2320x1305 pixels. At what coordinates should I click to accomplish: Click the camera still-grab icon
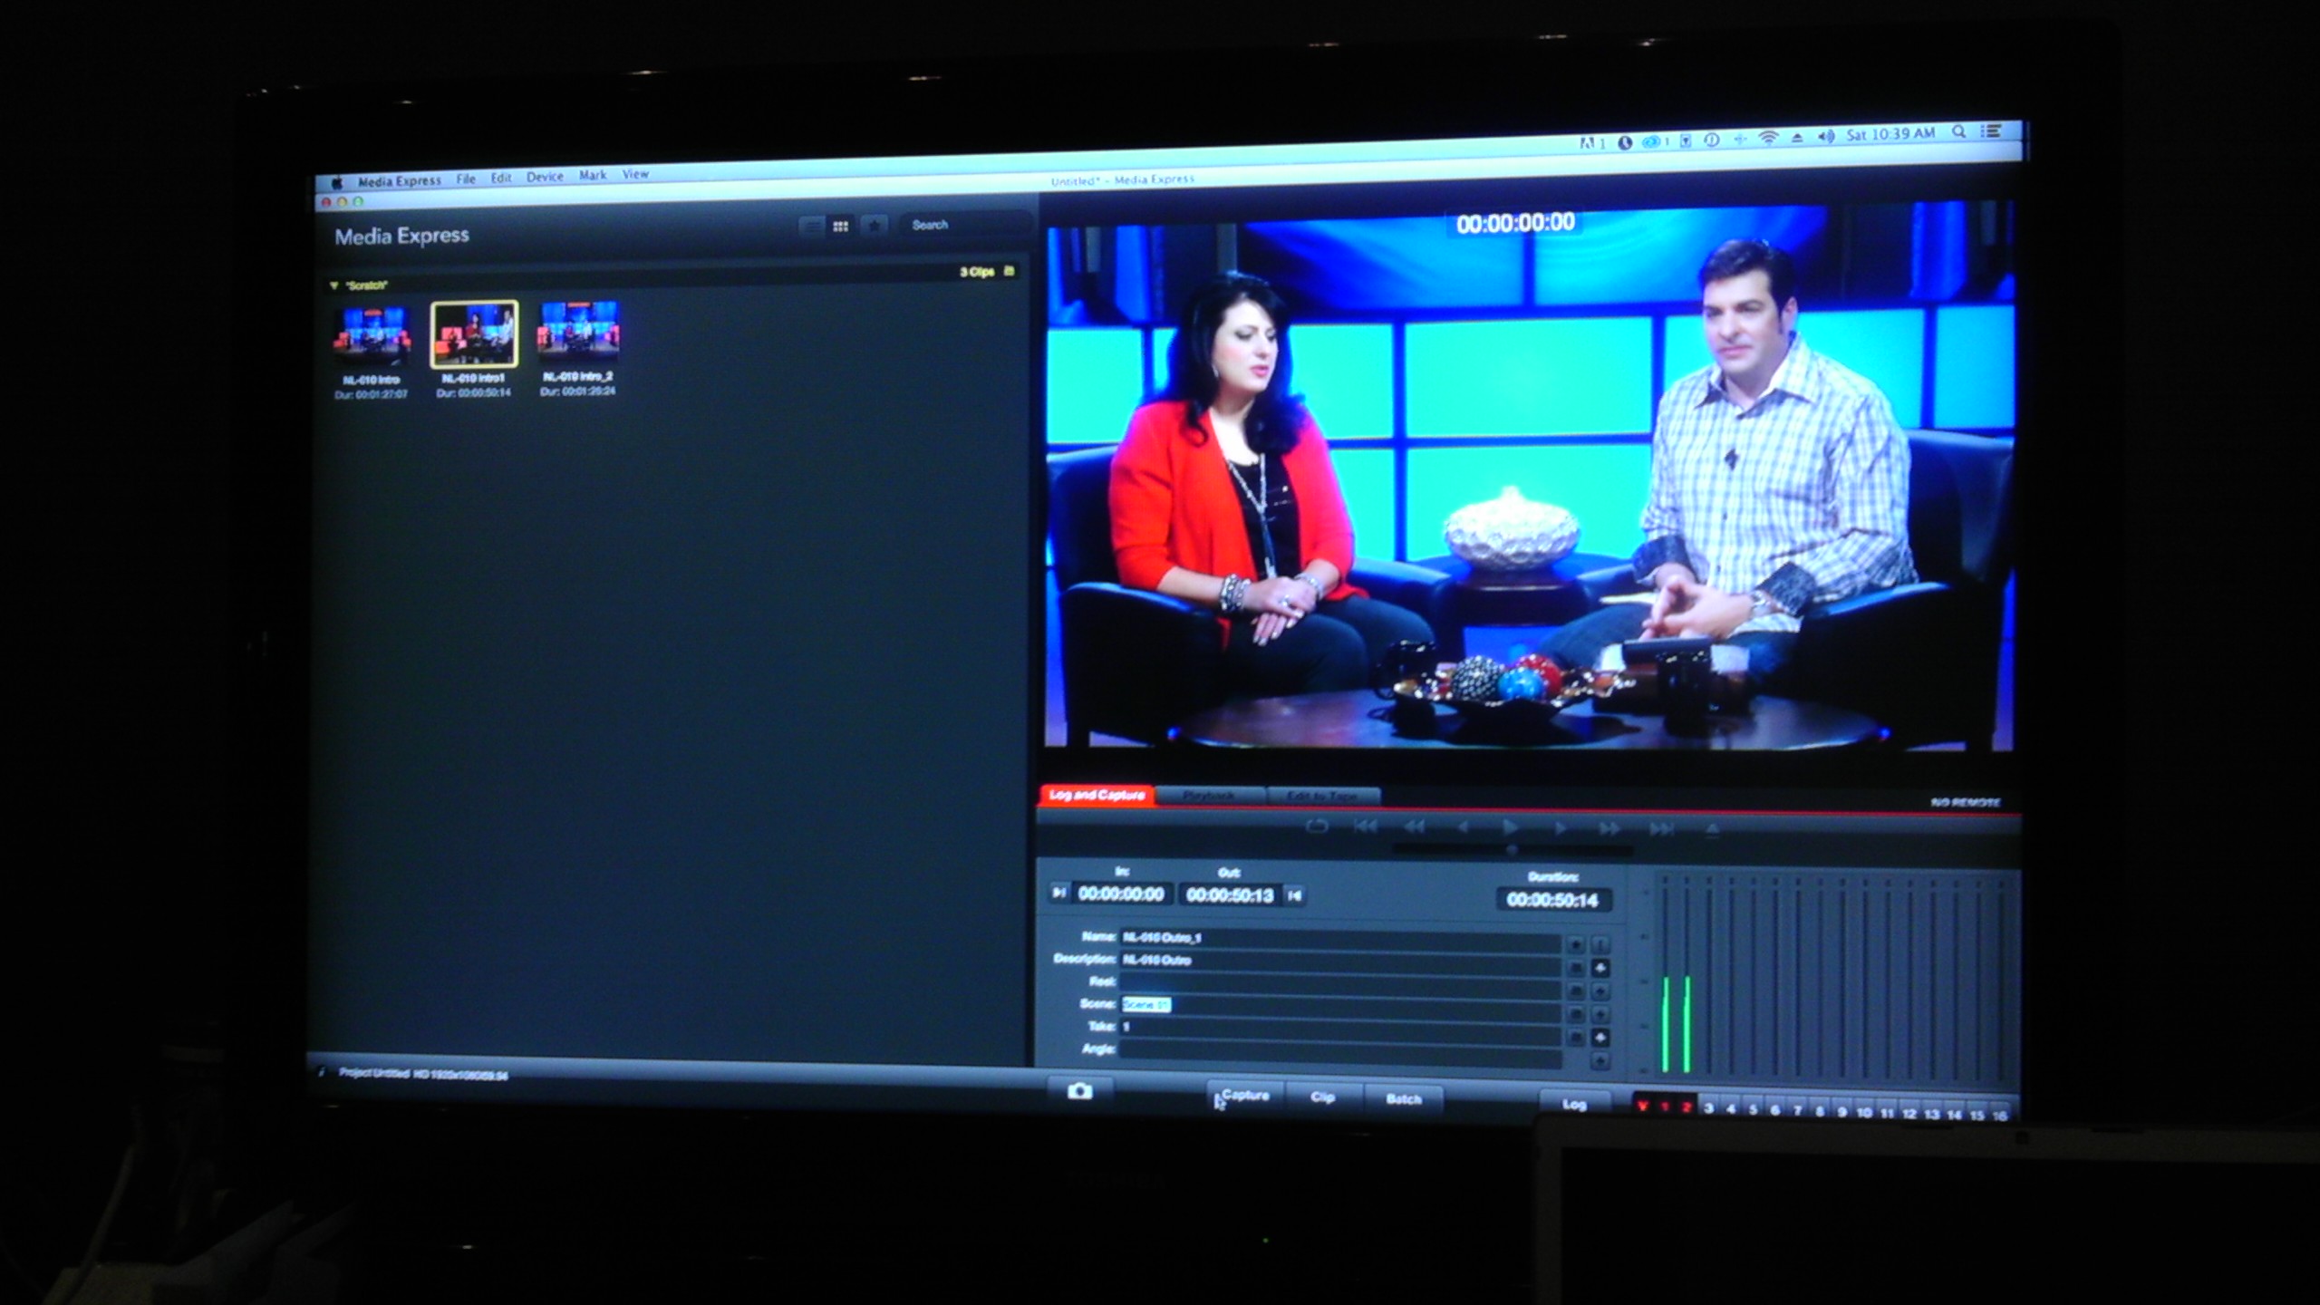click(1079, 1090)
